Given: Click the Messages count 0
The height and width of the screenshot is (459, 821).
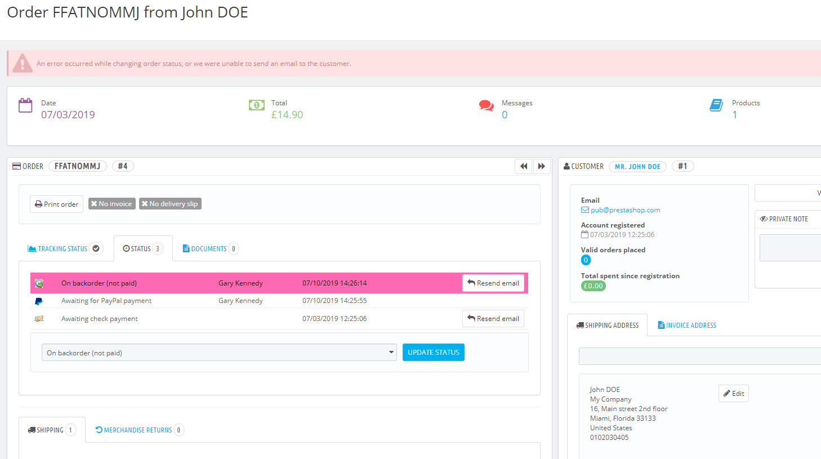Looking at the screenshot, I should point(505,115).
